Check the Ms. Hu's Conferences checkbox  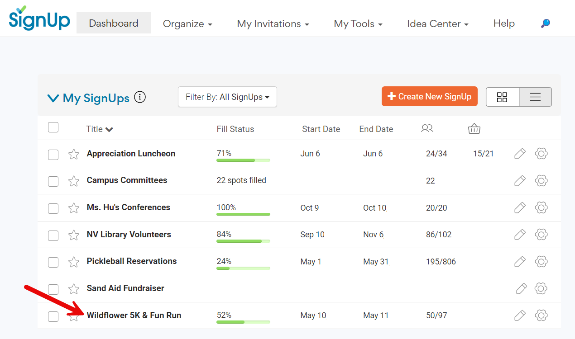[53, 208]
